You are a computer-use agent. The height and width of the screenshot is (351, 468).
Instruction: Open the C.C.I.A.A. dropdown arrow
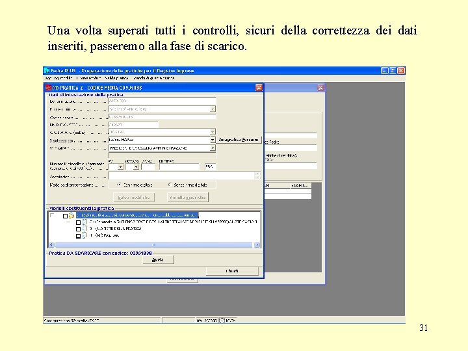pyautogui.click(x=213, y=131)
